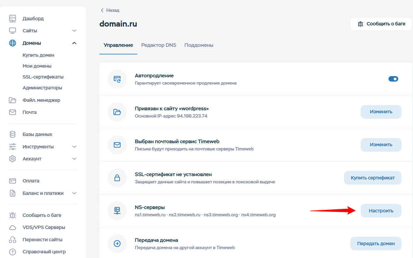Click the bug icon beside sidebar Сообщить о баге
The width and height of the screenshot is (413, 258).
12,215
